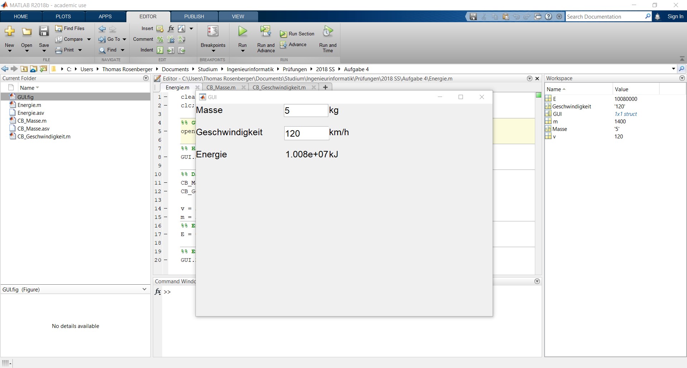Click the green Run button
This screenshot has height=368, width=687.
pyautogui.click(x=242, y=32)
